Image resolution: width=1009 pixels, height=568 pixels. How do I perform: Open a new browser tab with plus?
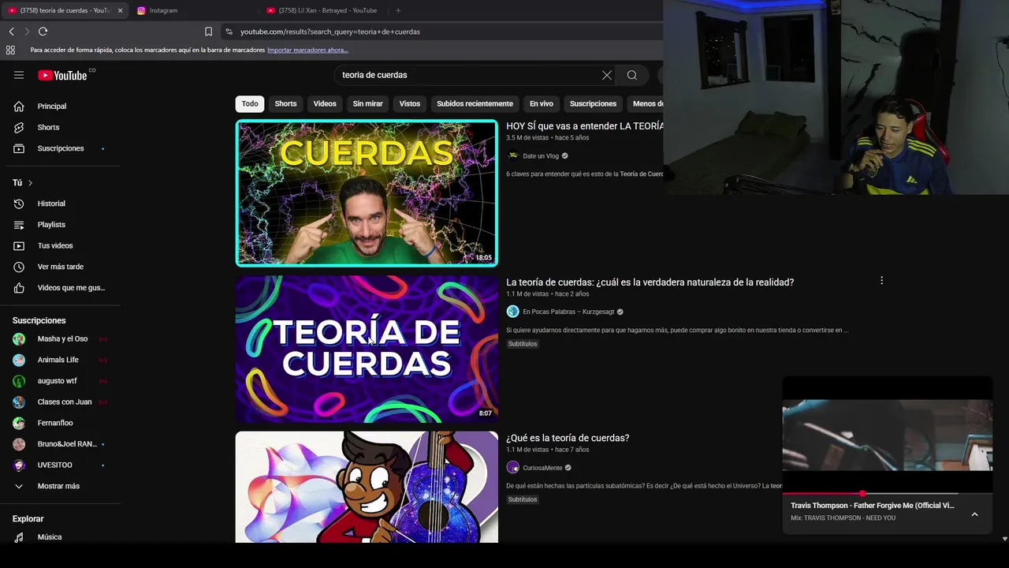(398, 10)
